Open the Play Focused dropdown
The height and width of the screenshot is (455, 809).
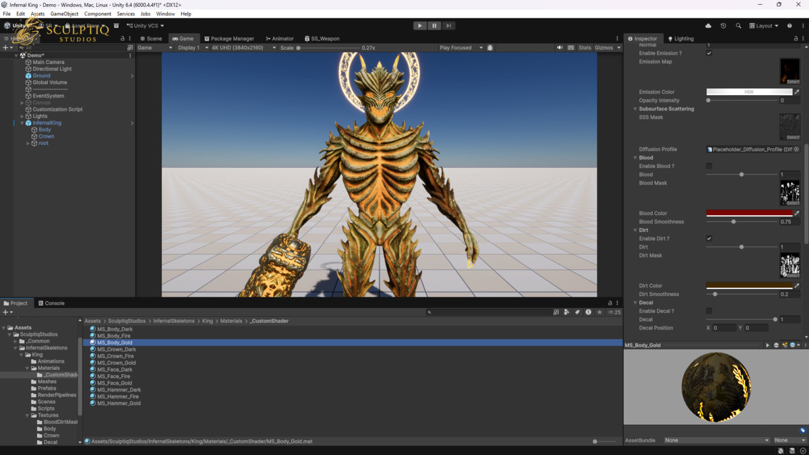pos(461,48)
